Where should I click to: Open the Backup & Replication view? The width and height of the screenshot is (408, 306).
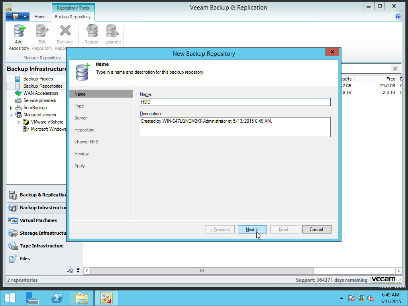tap(37, 195)
